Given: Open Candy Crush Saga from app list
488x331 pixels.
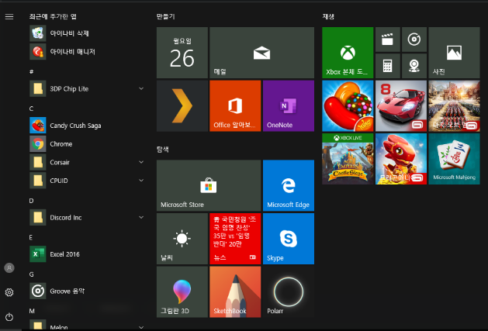Looking at the screenshot, I should pos(87,126).
